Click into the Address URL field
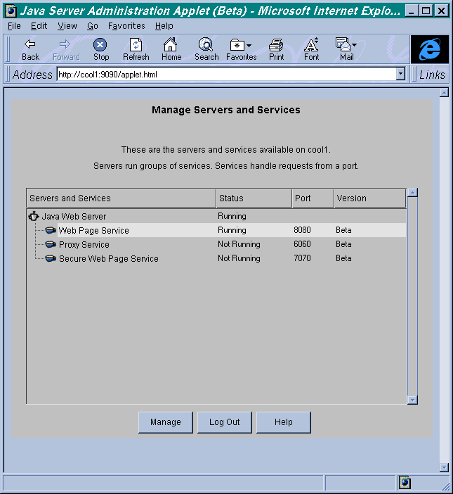The image size is (453, 494). tap(226, 75)
